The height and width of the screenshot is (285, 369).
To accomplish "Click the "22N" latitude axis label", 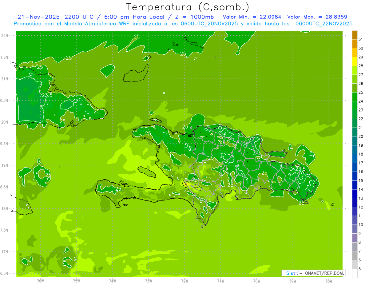I will [5, 35].
